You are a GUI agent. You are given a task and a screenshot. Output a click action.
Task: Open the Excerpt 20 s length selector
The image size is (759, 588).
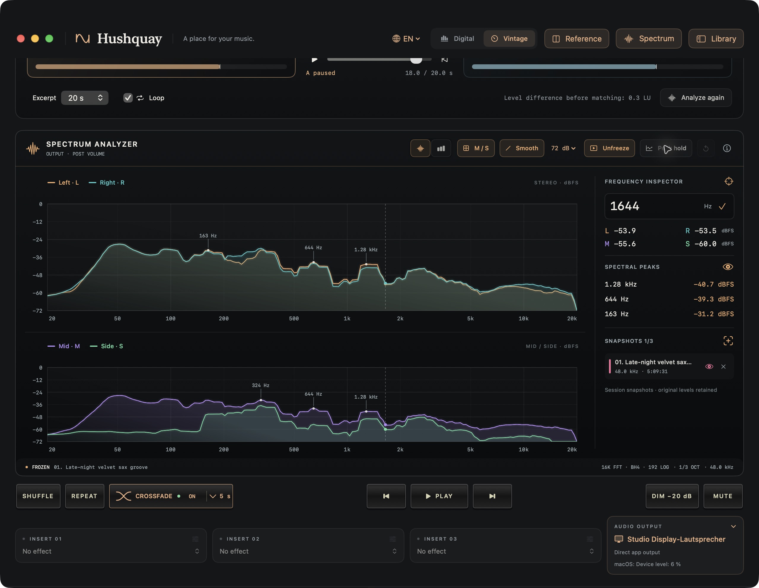(x=85, y=98)
